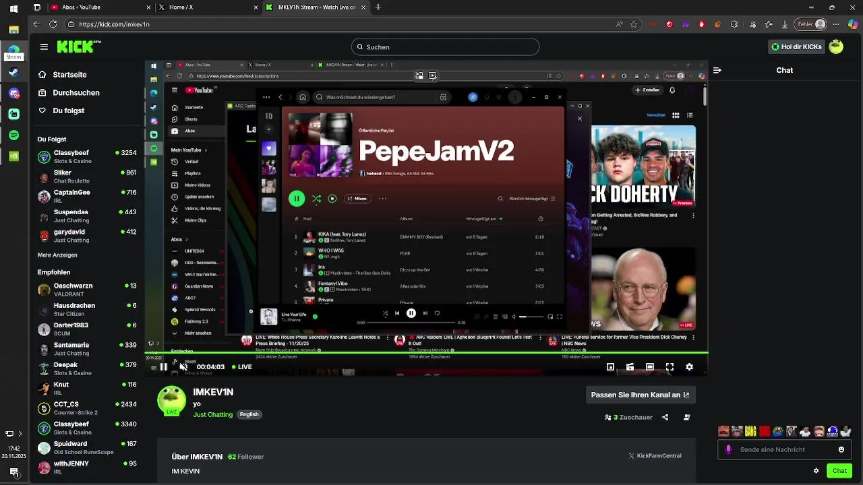
Task: Select the IMKEV1N Stream browser tab
Action: pos(315,7)
